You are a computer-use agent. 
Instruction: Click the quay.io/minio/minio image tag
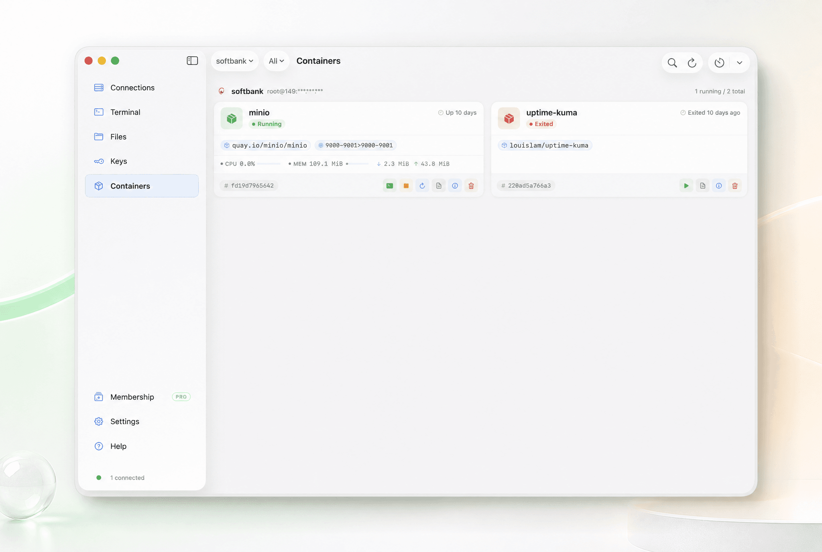point(265,145)
